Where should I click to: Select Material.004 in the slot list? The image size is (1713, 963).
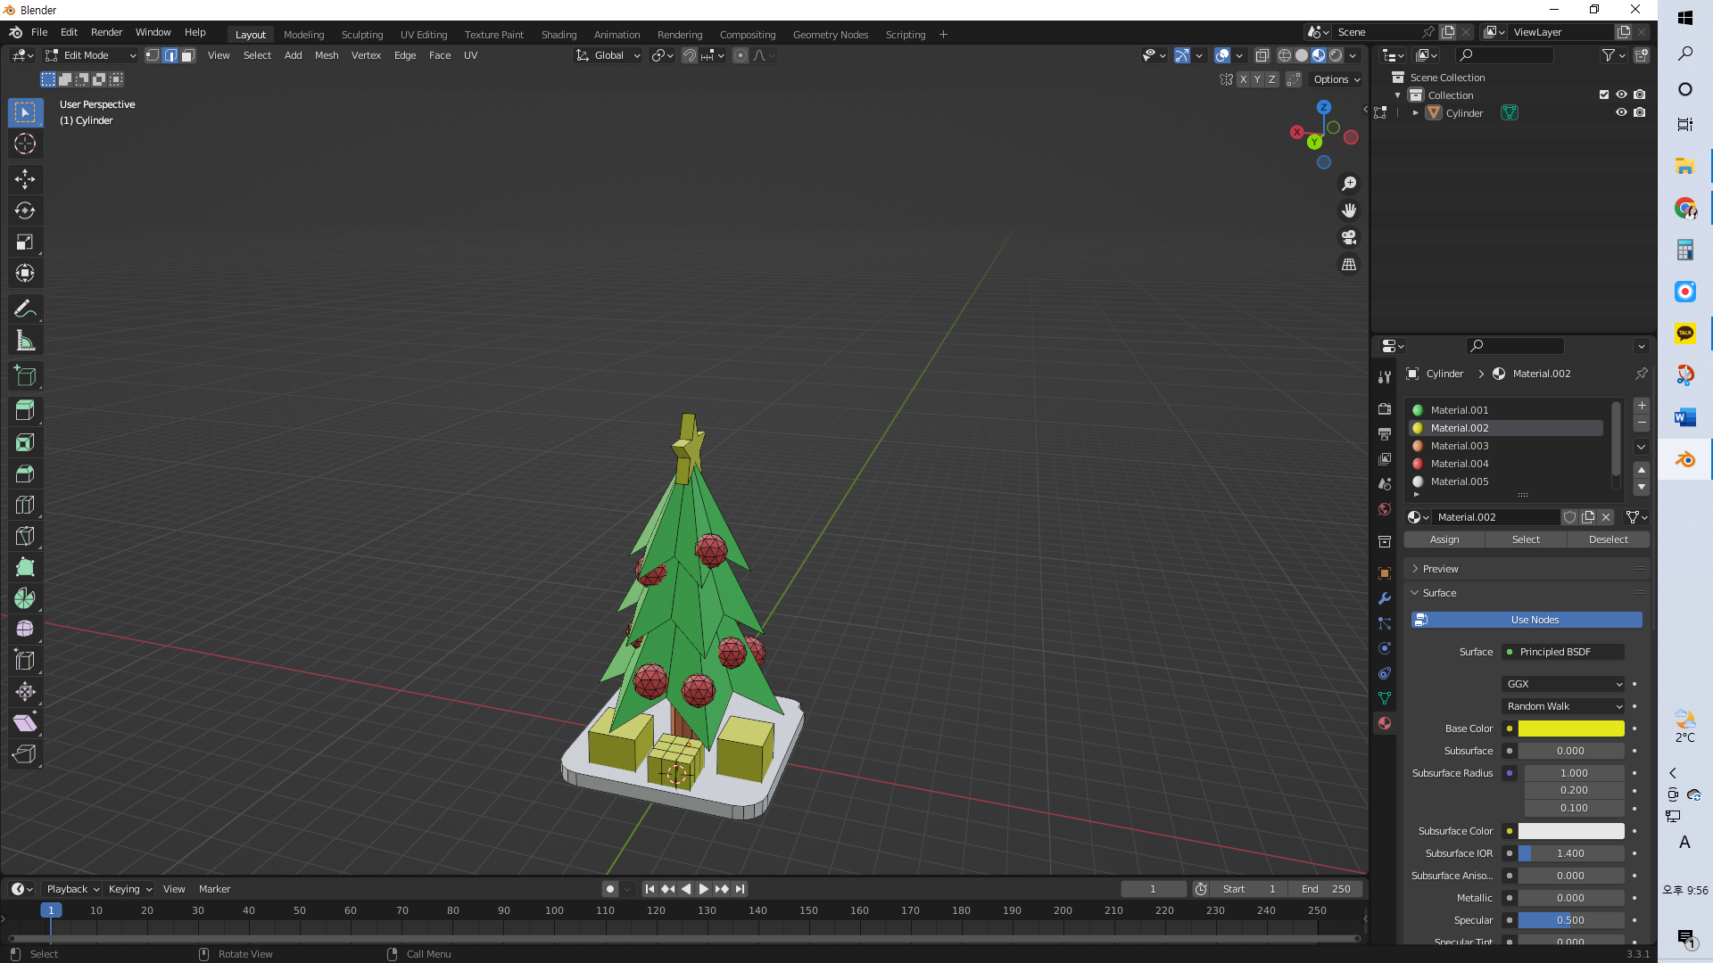tap(1460, 464)
